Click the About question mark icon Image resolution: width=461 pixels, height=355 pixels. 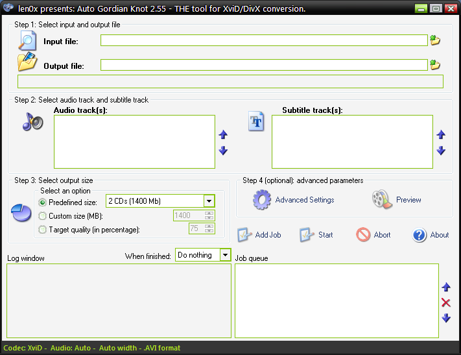[420, 235]
